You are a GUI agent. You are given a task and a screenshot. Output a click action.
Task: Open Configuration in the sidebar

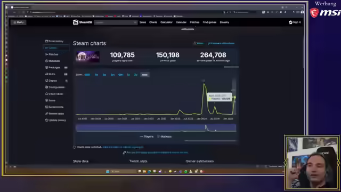55,87
